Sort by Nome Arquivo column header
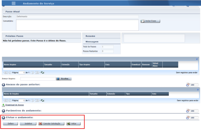Image resolution: width=201 pixels, height=131 pixels. point(10,65)
